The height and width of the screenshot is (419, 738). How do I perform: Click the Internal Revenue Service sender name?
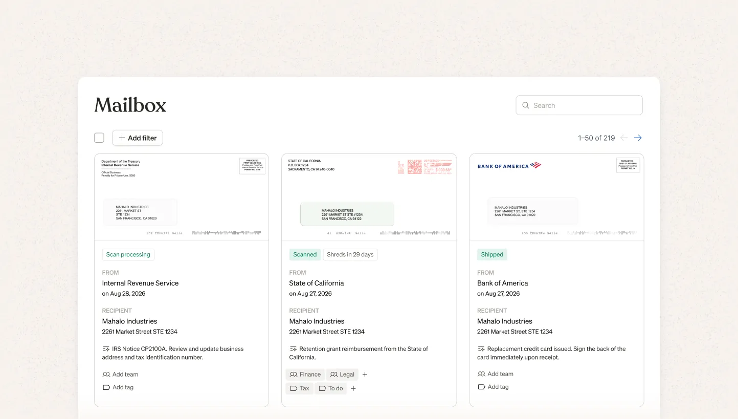[x=141, y=283]
